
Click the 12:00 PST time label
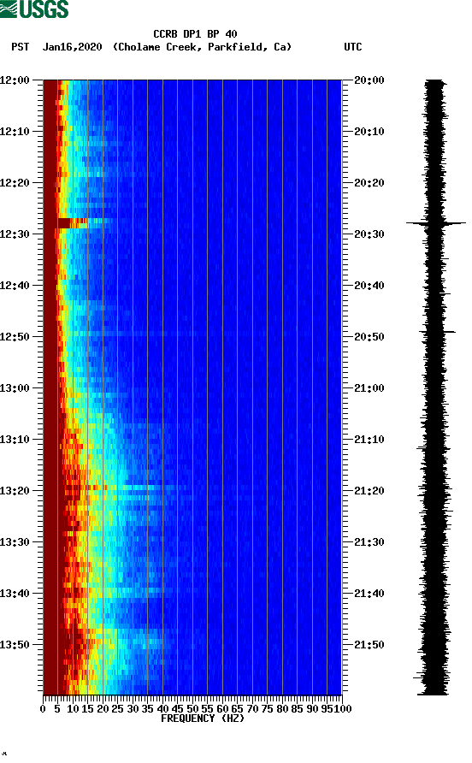(15, 80)
